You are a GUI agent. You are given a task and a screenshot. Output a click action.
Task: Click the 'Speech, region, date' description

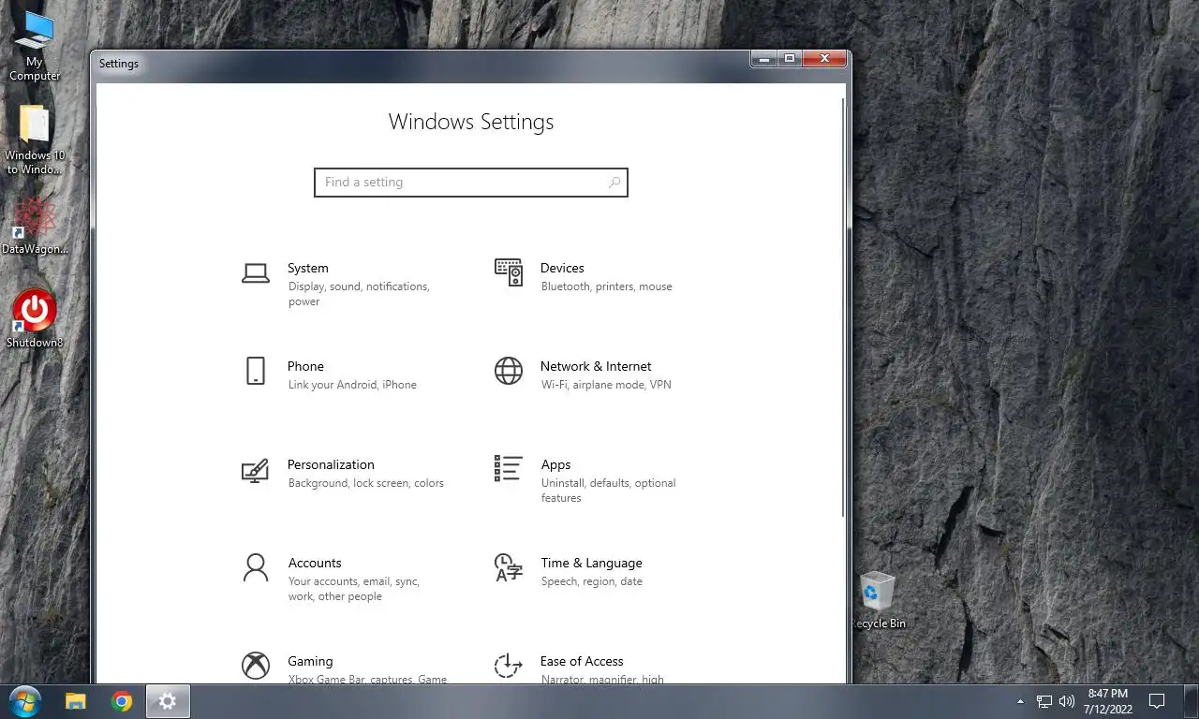click(592, 581)
